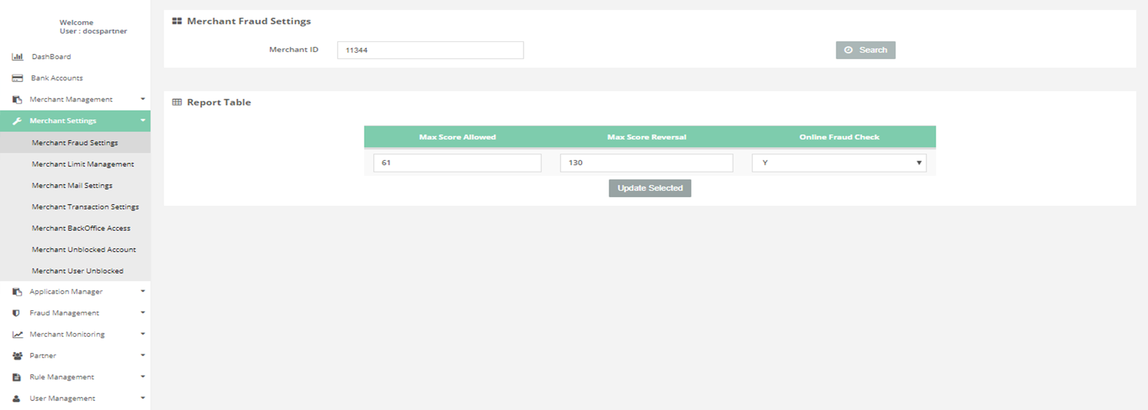
Task: Open Merchant Limit Management page
Action: click(x=83, y=164)
